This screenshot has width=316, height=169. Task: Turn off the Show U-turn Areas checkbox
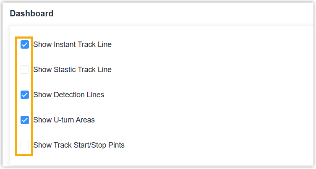[x=25, y=120]
